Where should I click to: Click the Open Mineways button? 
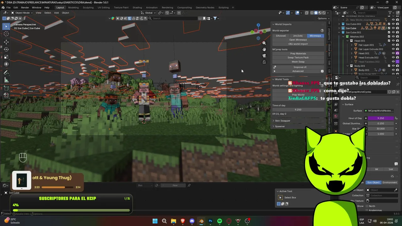pos(298,40)
